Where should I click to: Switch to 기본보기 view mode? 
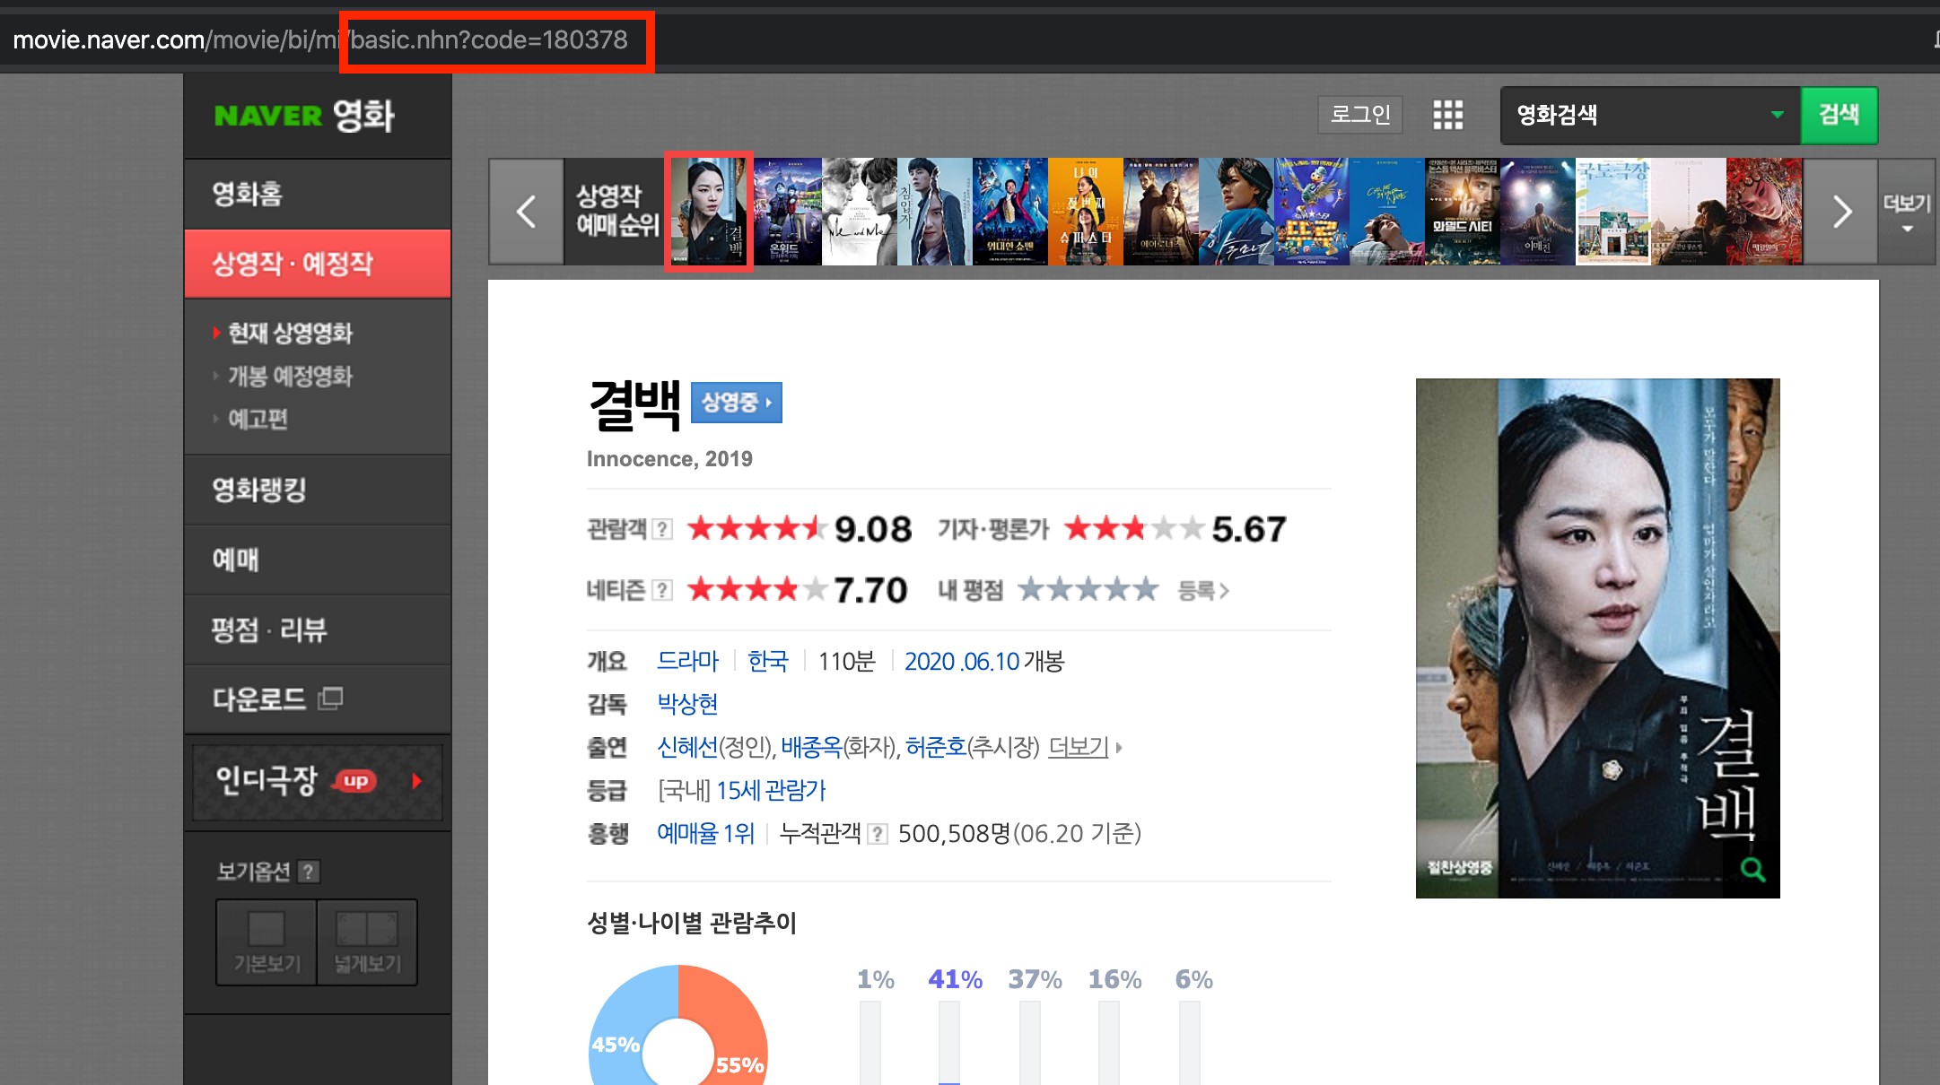tap(267, 942)
